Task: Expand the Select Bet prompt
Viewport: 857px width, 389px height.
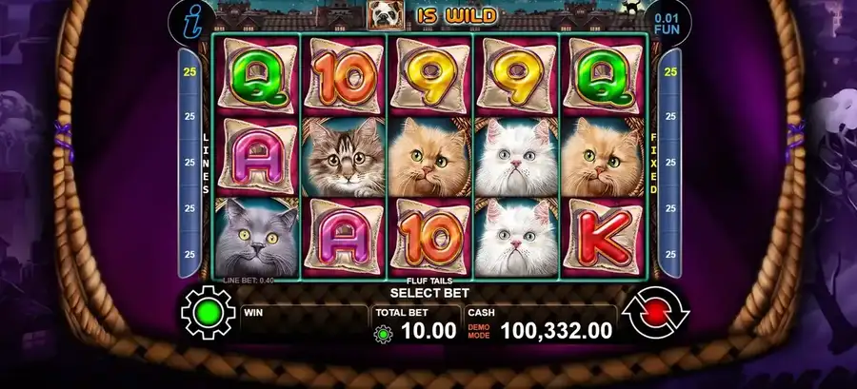Action: (429, 293)
